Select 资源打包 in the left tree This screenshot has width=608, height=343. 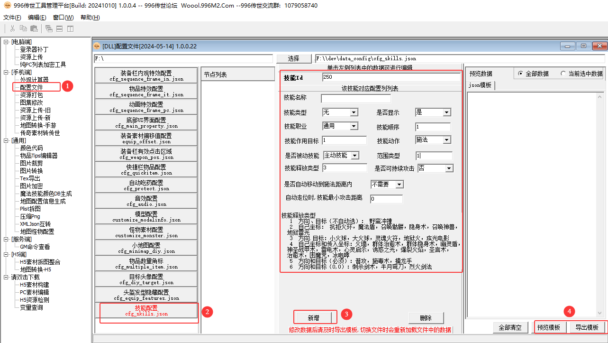pyautogui.click(x=32, y=95)
